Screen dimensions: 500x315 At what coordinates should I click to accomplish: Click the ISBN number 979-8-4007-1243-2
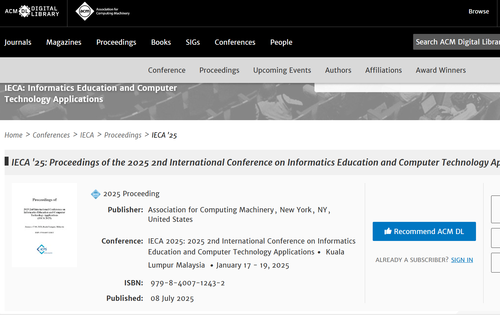pos(187,283)
